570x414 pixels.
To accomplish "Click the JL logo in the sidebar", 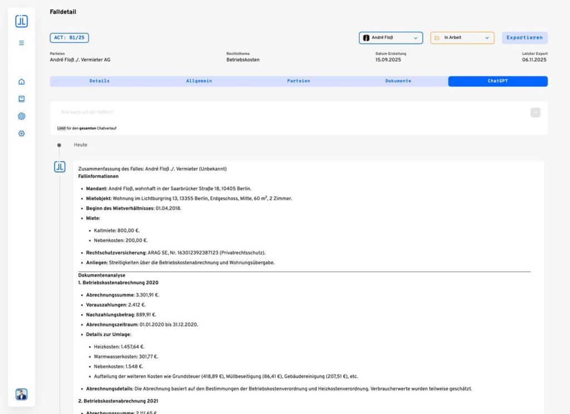I will point(22,21).
